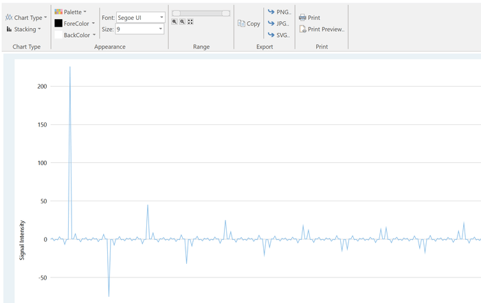481x303 pixels.
Task: Expand the Size combo box
Action: click(160, 30)
